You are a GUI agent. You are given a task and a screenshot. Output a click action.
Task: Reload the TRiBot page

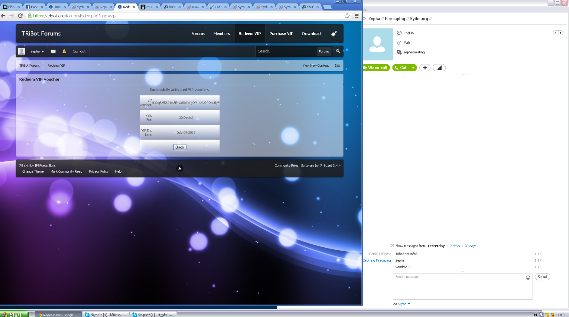click(x=20, y=16)
